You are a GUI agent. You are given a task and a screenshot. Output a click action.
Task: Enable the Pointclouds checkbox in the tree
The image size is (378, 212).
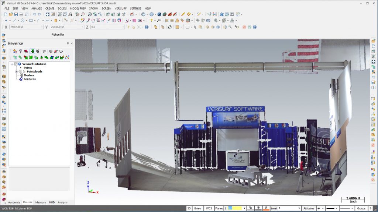coord(20,72)
